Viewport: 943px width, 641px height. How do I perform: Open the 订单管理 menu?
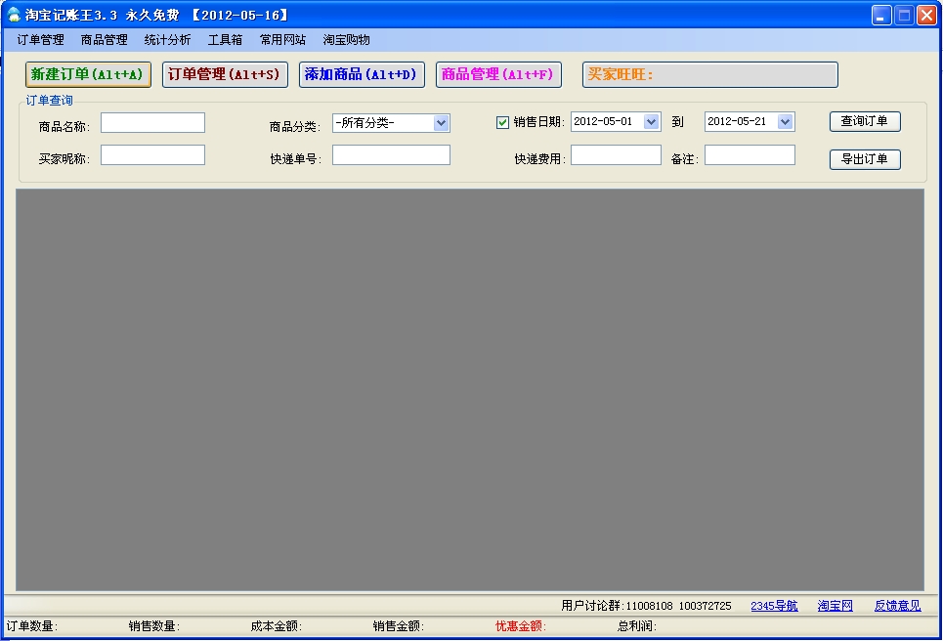[40, 40]
